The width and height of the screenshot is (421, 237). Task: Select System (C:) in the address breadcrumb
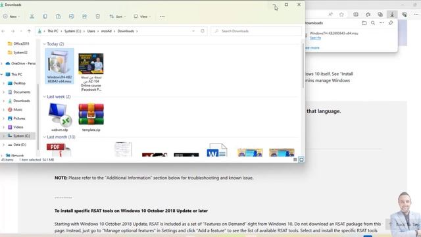click(72, 31)
